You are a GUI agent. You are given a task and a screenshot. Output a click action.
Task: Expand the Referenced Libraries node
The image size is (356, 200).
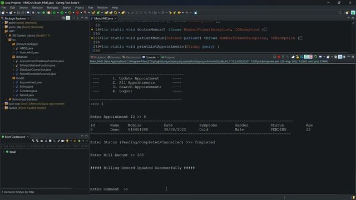click(6, 99)
